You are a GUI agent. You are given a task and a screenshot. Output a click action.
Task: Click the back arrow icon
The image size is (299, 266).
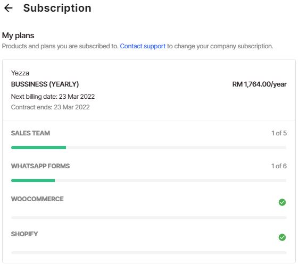click(x=9, y=8)
